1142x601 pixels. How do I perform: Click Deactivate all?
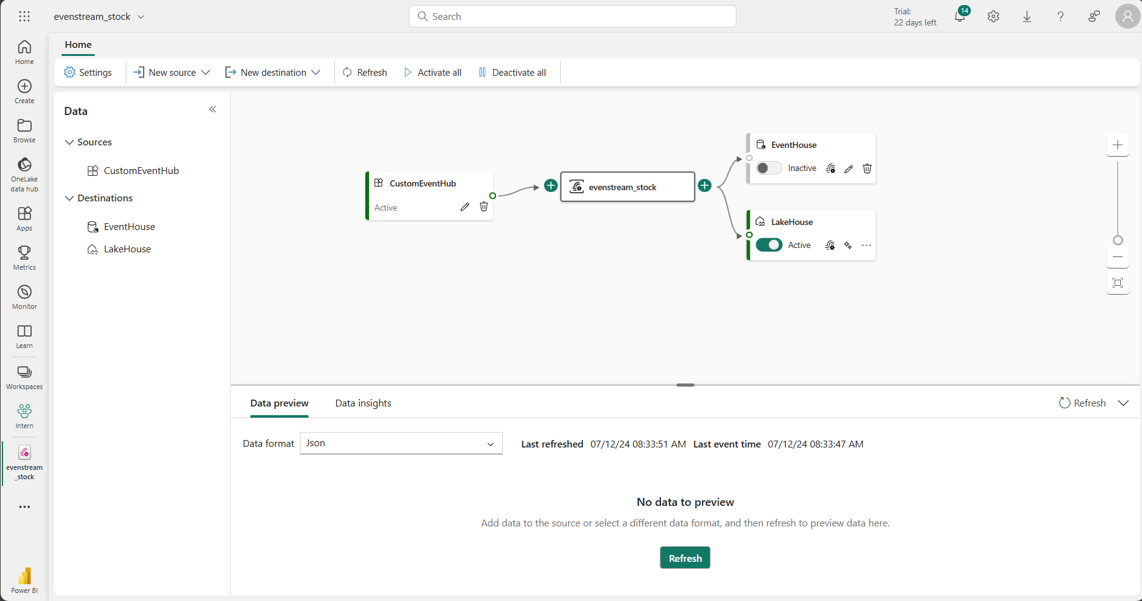point(512,73)
